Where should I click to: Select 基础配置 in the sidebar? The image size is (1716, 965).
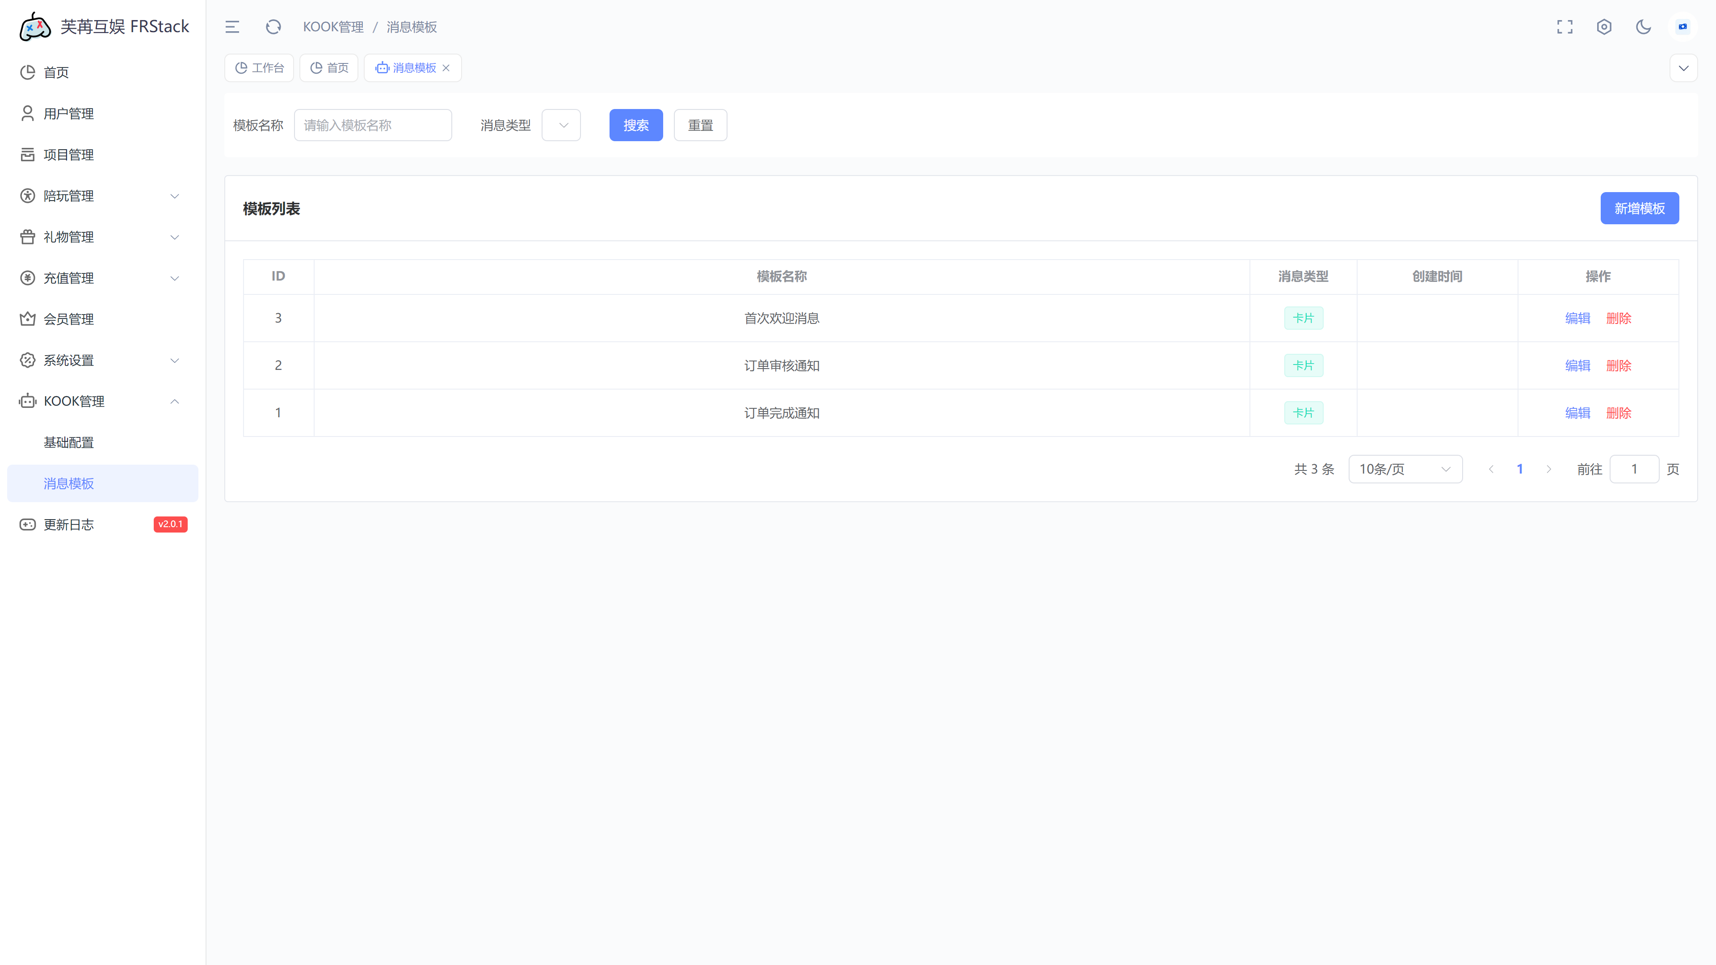tap(69, 442)
